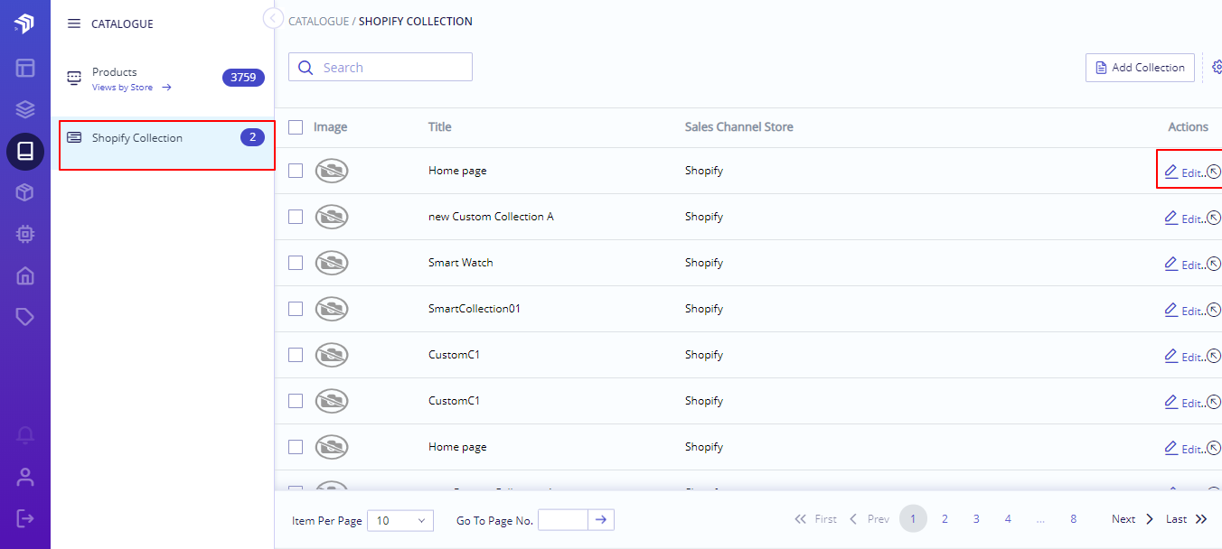Image resolution: width=1222 pixels, height=549 pixels.
Task: Click the user profile icon
Action: [x=25, y=477]
